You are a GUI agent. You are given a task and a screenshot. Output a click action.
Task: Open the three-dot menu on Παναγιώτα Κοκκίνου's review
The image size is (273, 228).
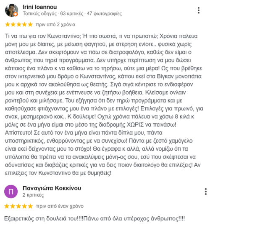[x=205, y=192]
